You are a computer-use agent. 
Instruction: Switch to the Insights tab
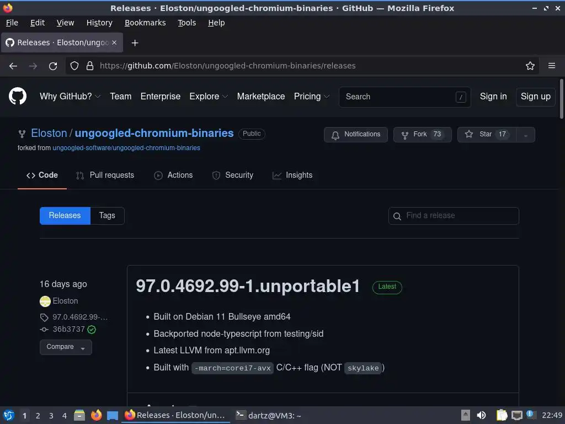(x=292, y=175)
